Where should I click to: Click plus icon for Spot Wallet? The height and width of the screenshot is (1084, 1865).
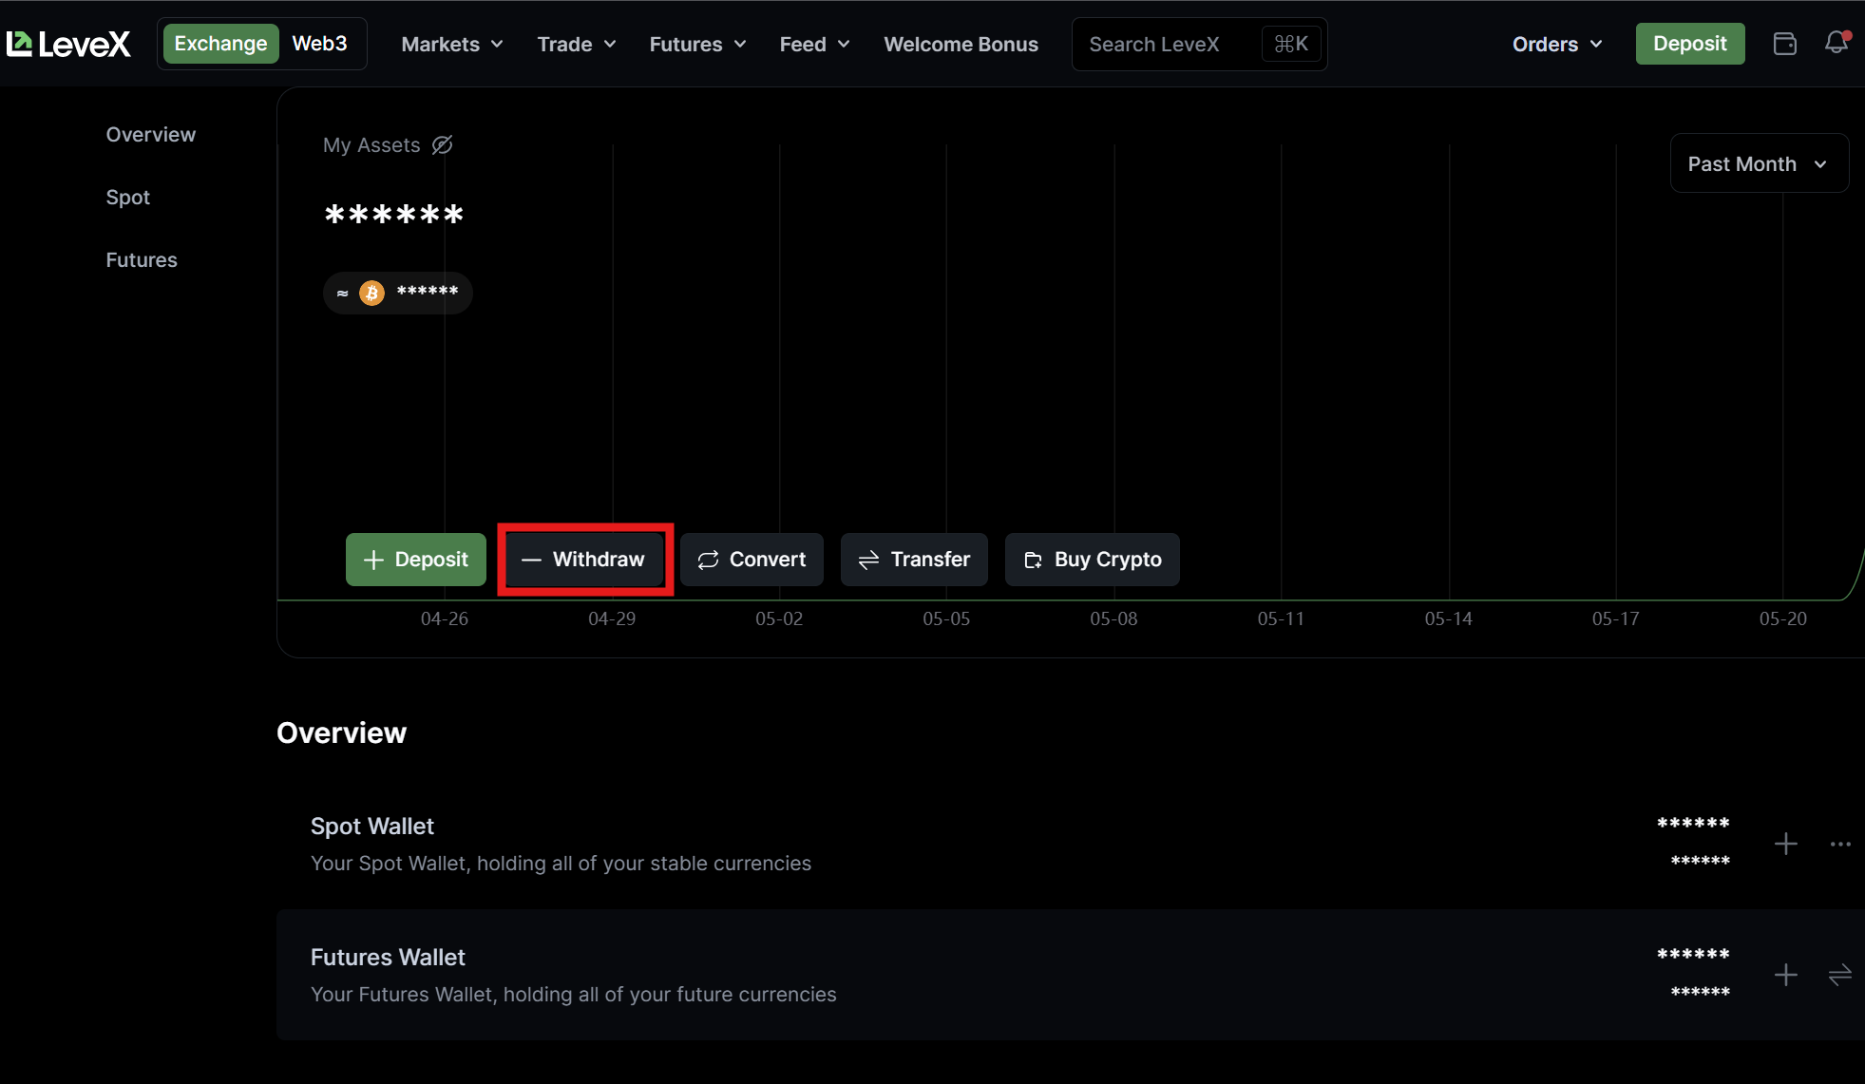click(x=1786, y=844)
